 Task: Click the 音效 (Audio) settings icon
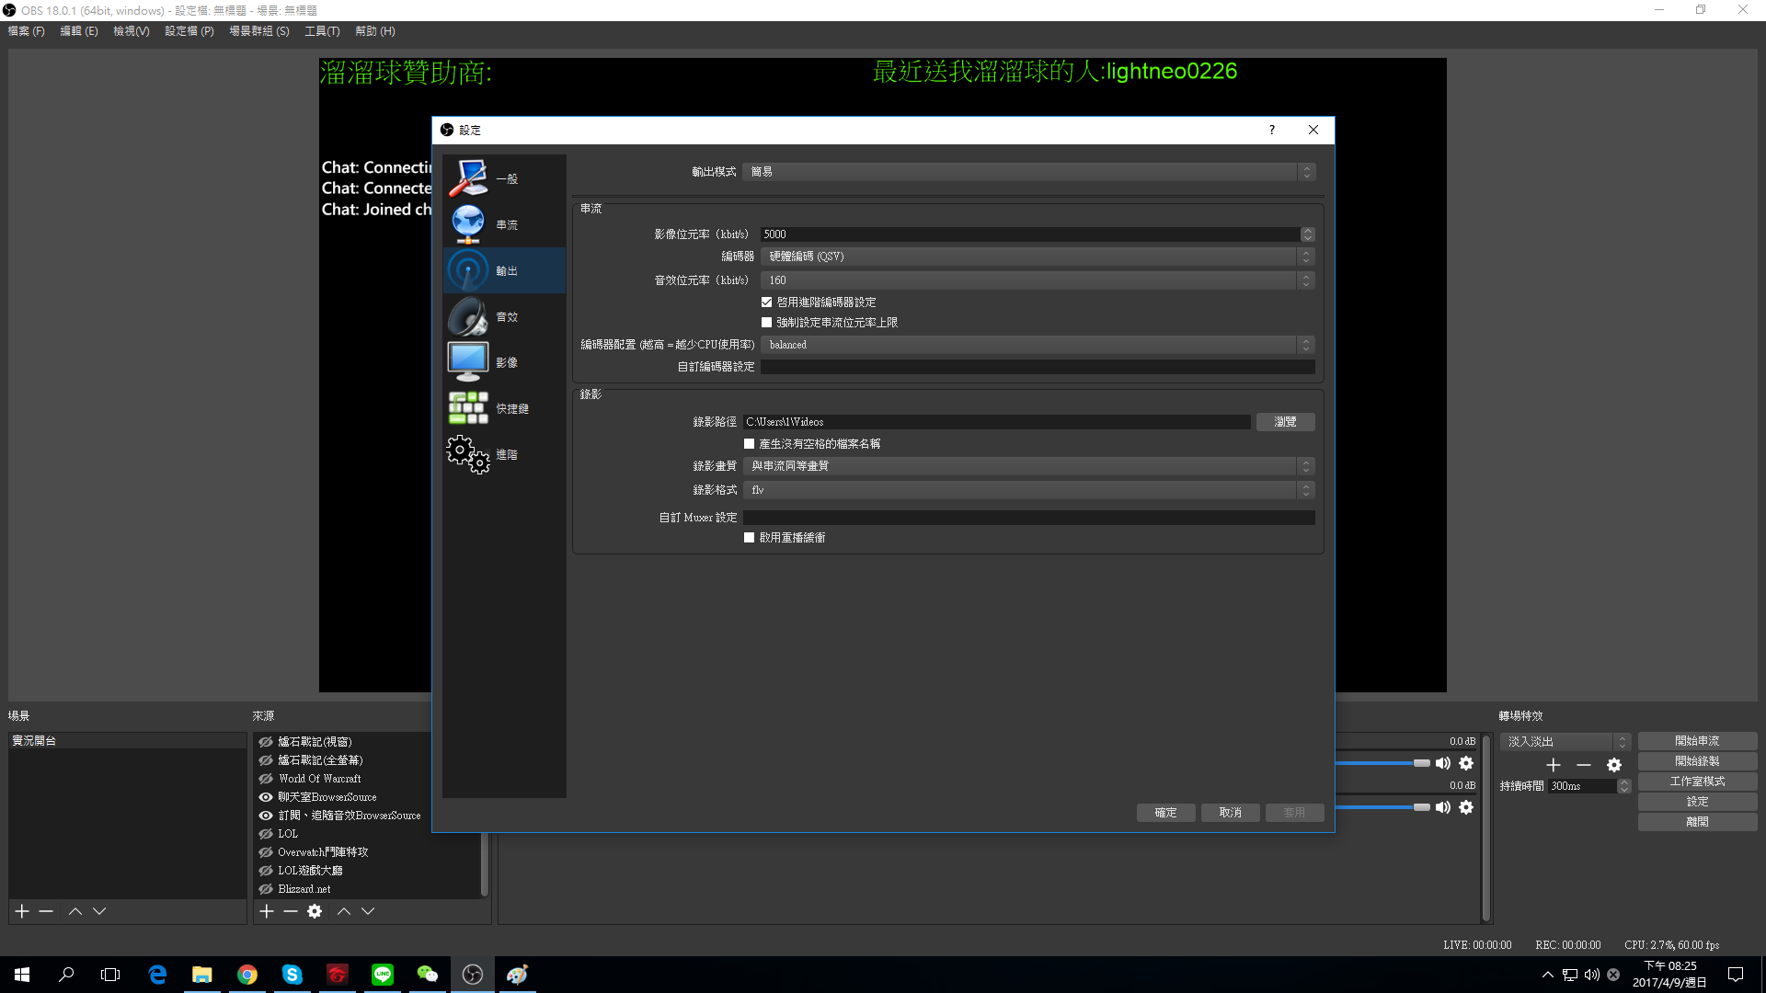click(x=468, y=315)
